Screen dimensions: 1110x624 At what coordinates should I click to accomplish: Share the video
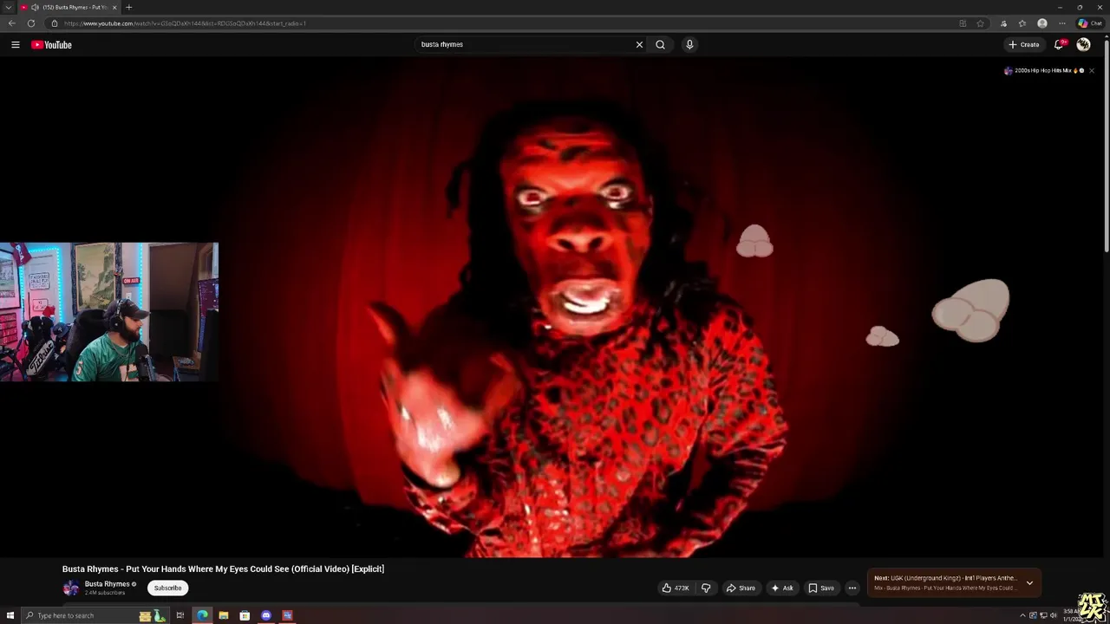[740, 588]
